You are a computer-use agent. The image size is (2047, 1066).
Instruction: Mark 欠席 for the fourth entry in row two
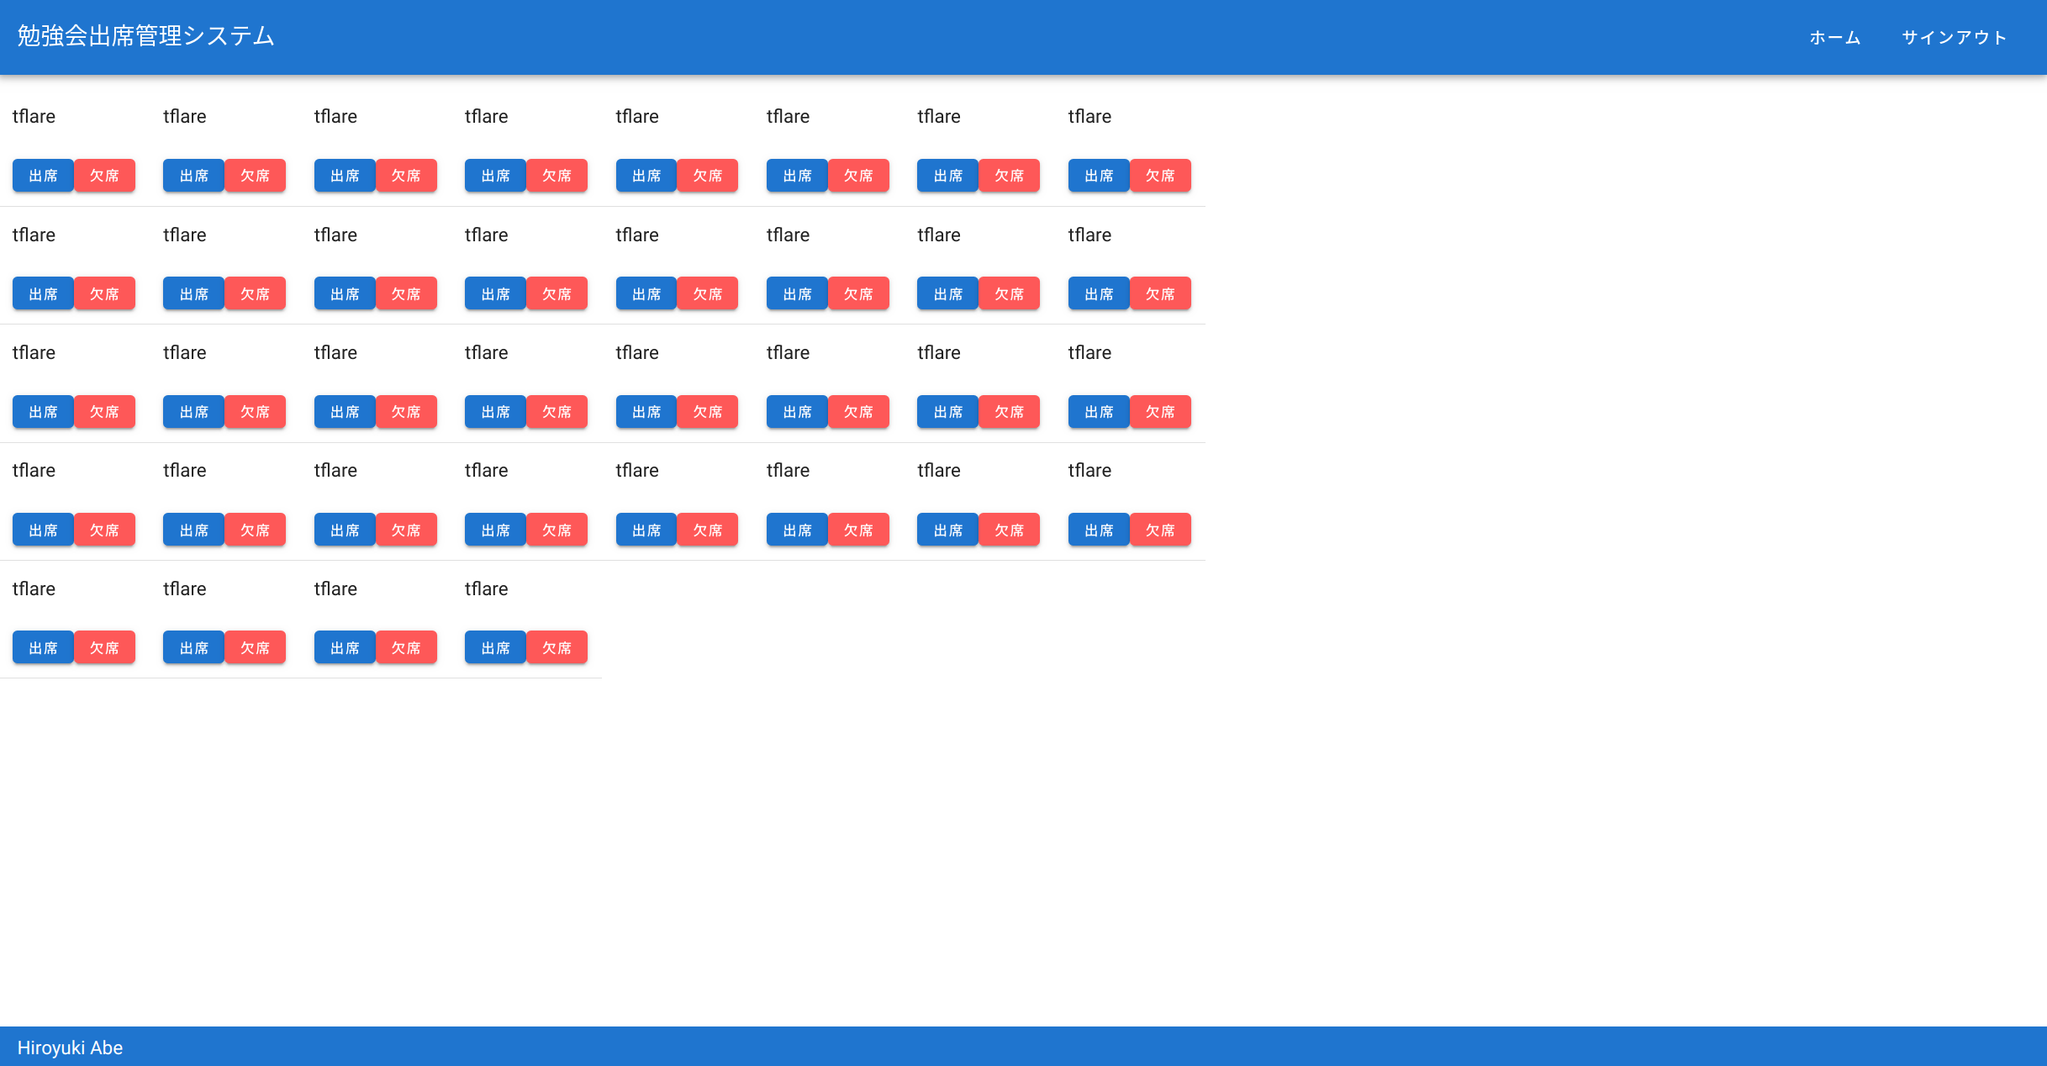click(x=557, y=293)
